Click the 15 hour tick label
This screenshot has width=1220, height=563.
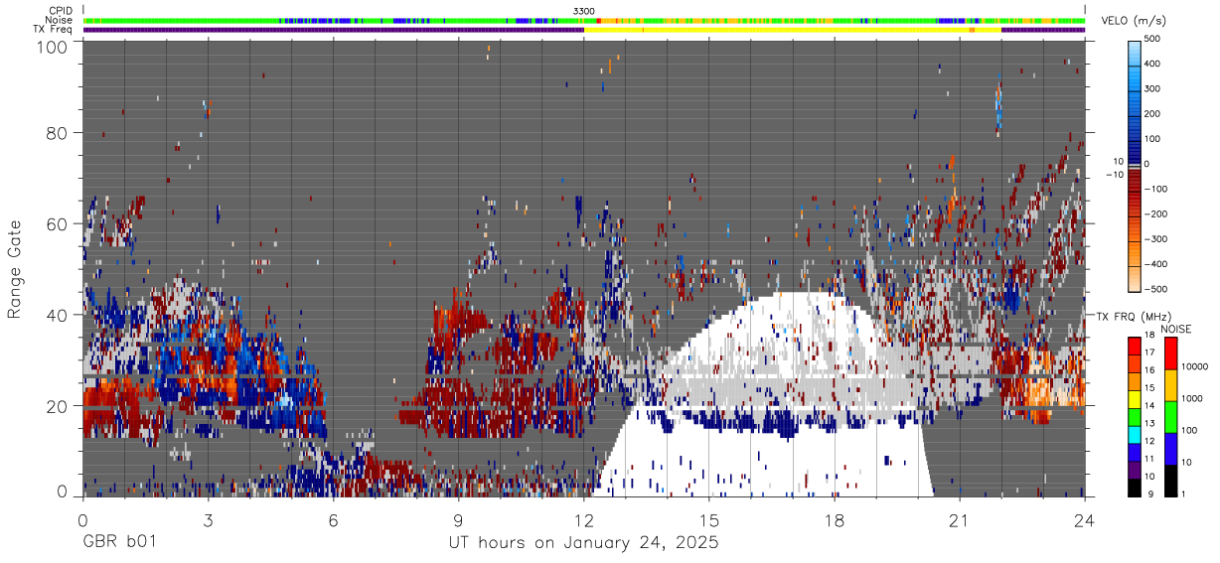[709, 520]
